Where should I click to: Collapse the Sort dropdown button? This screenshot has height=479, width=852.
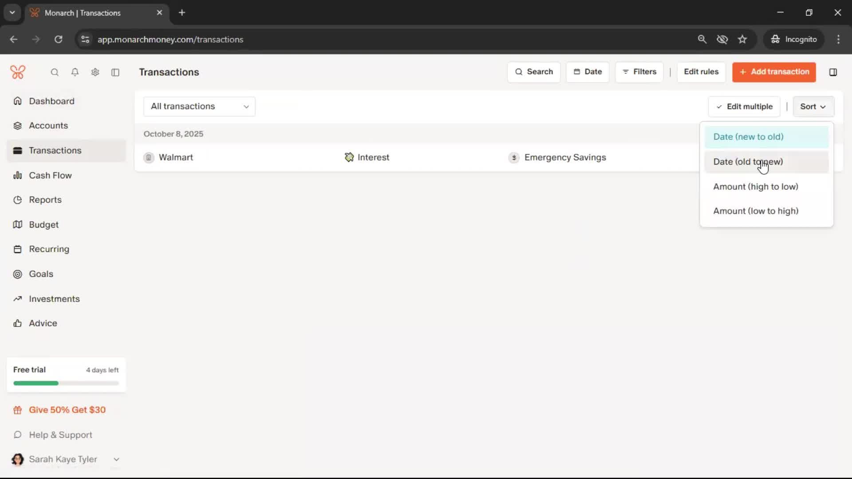click(813, 106)
